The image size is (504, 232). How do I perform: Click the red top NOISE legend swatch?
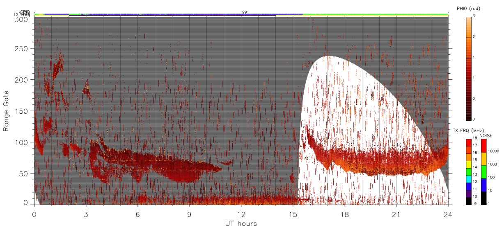pos(484,146)
